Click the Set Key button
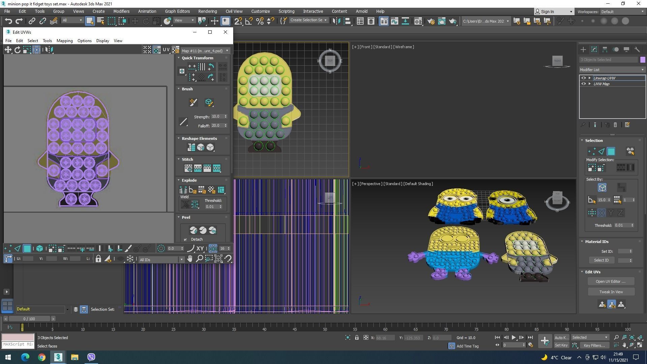647x364 pixels. click(561, 345)
